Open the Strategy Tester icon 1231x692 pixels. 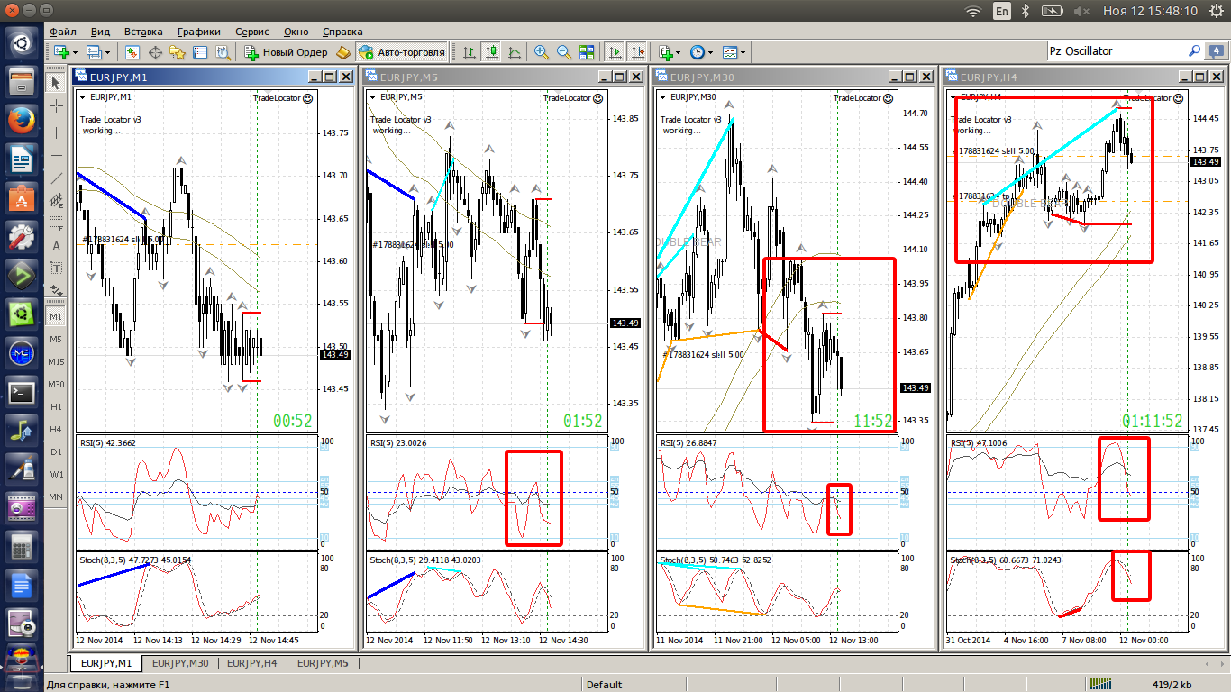pos(223,52)
